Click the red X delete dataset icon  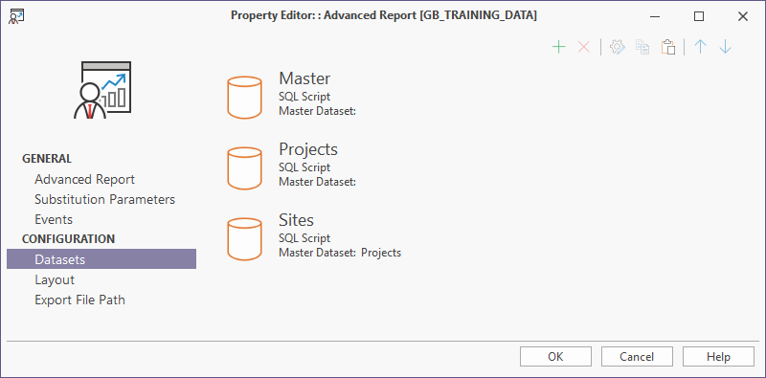tap(584, 47)
